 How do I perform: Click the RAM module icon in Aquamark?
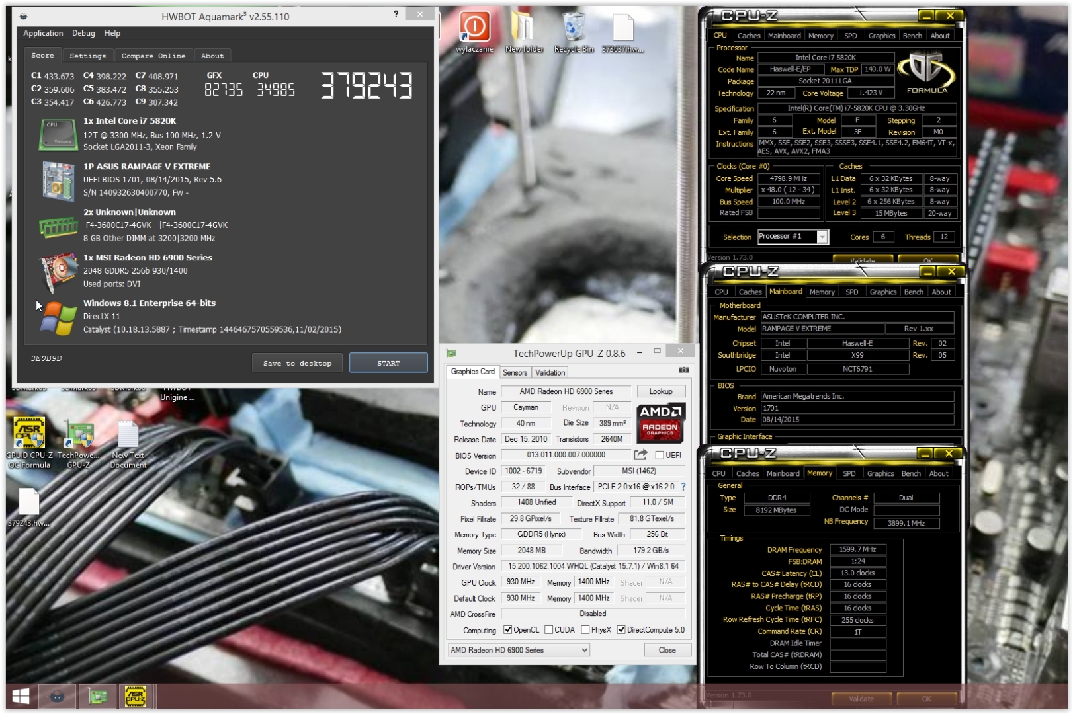pyautogui.click(x=58, y=228)
